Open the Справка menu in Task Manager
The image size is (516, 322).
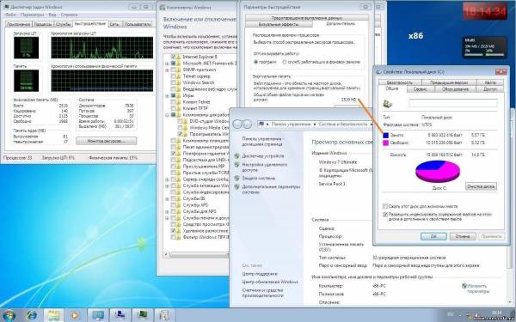point(69,15)
